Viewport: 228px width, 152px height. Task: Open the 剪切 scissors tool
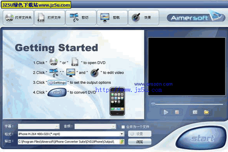point(81,17)
